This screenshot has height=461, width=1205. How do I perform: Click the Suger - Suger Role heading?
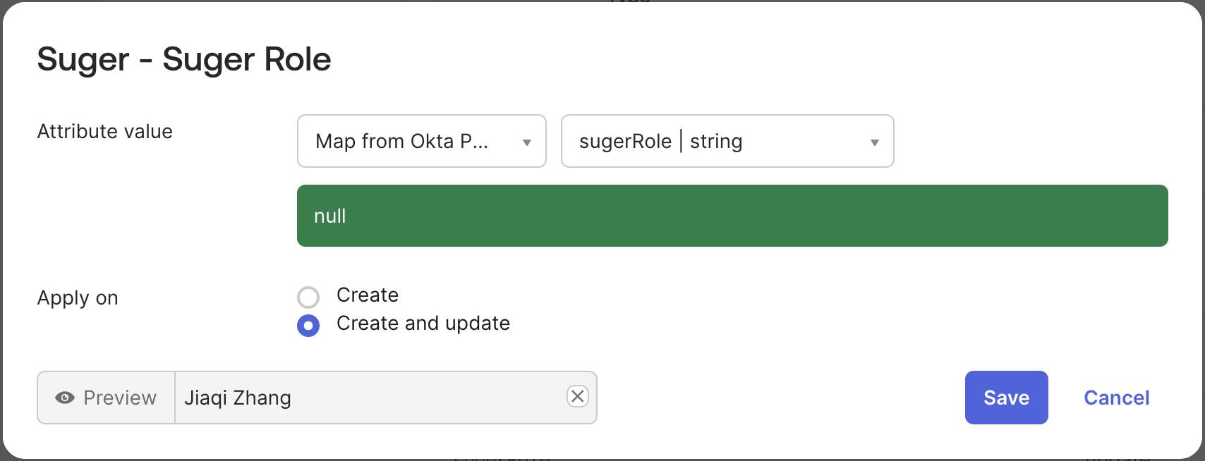click(x=184, y=59)
